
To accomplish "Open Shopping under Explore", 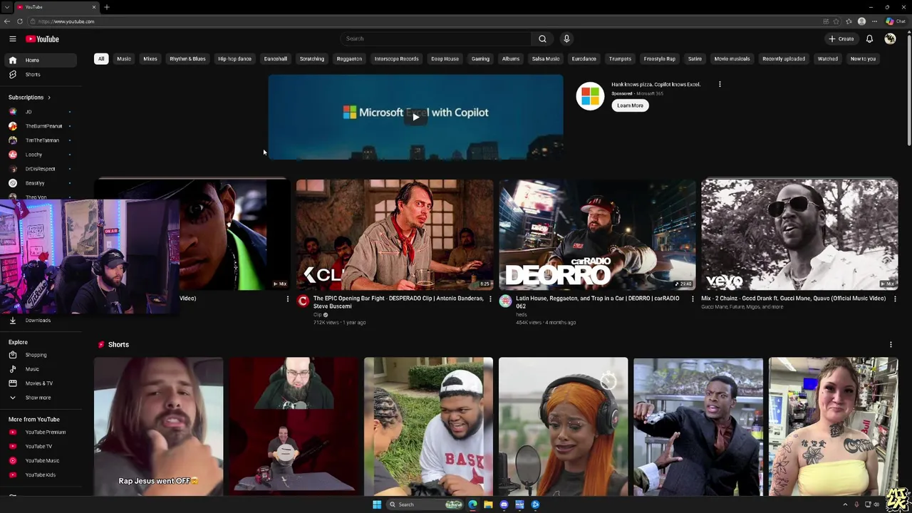I will 41,355.
